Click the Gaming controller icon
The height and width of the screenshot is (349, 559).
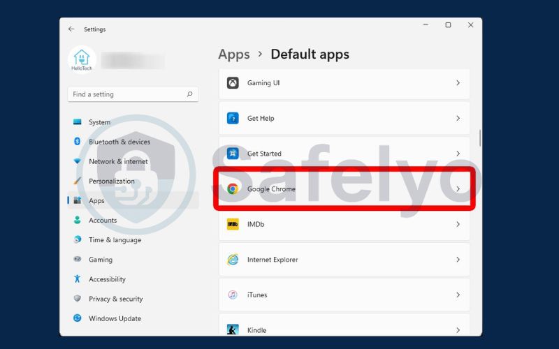pos(78,259)
